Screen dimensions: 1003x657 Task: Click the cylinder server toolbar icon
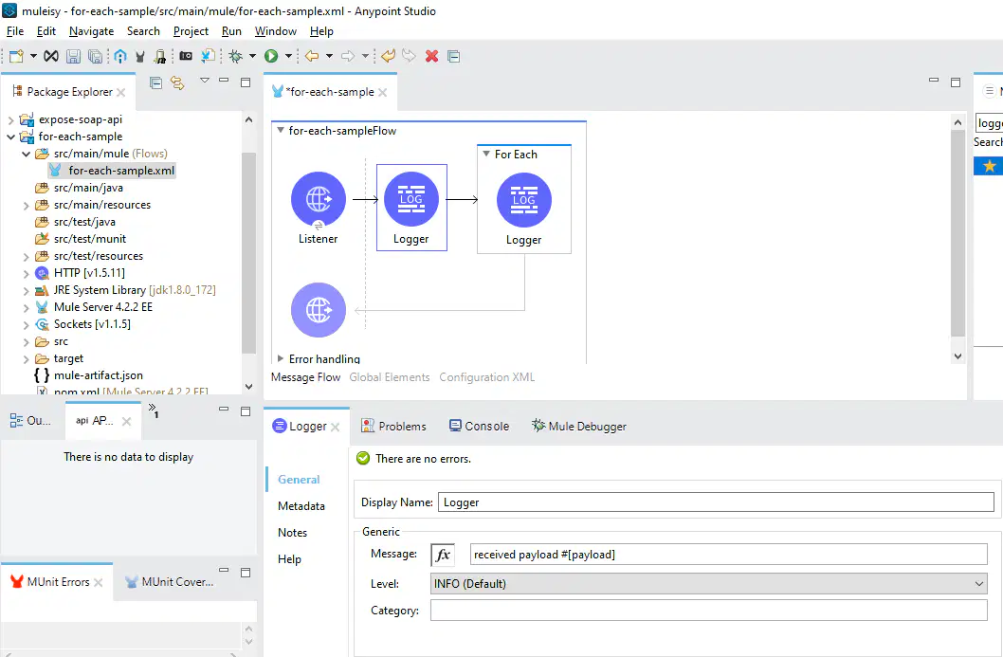tap(160, 56)
